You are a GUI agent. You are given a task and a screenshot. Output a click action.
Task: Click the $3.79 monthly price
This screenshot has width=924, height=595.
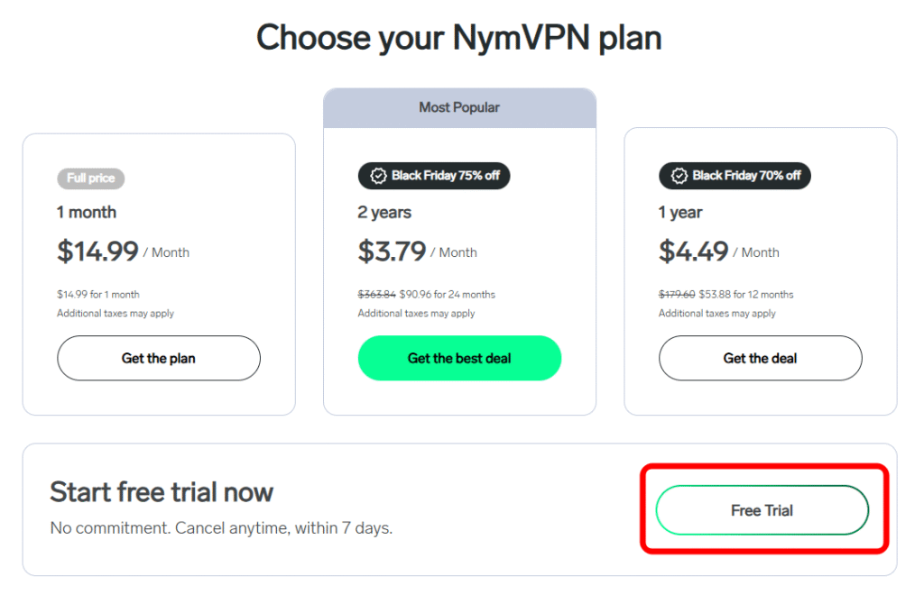[x=393, y=252]
